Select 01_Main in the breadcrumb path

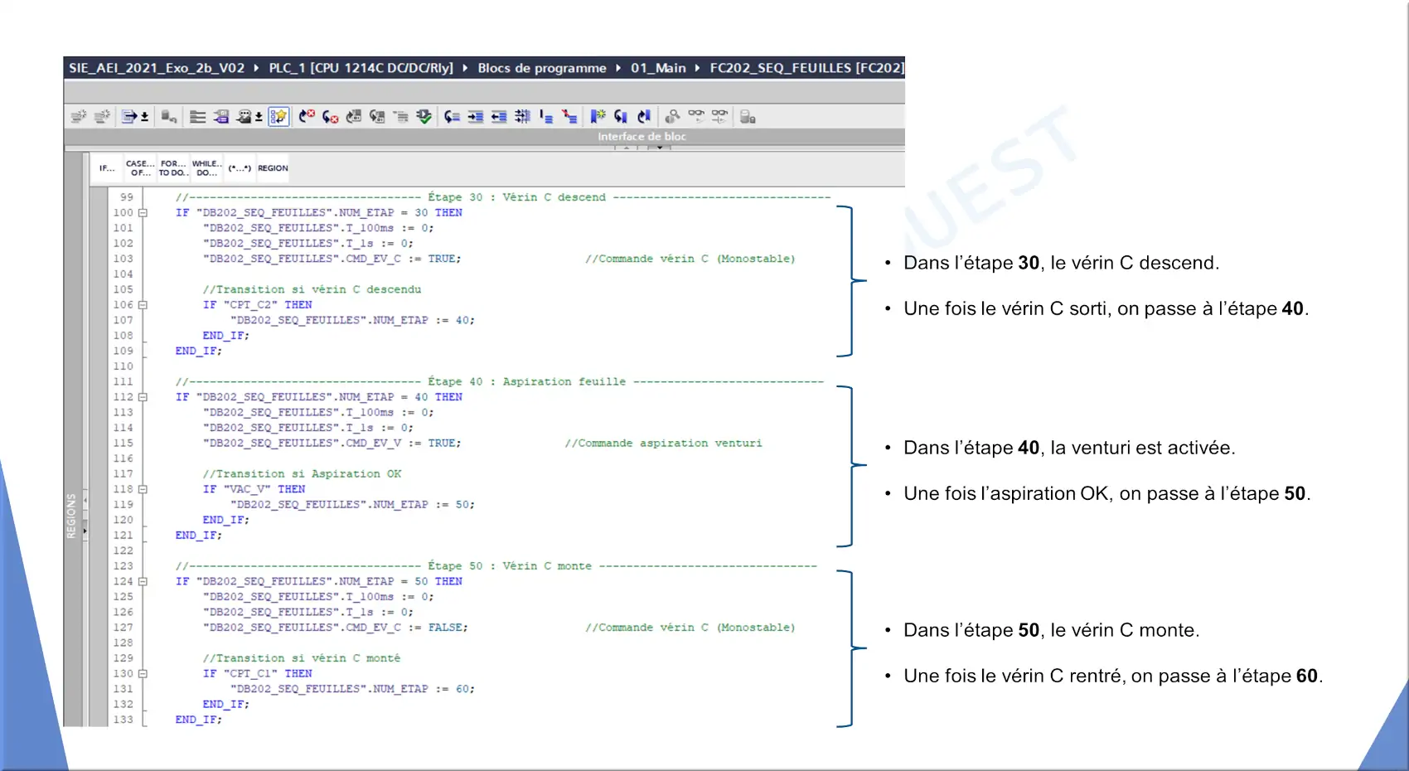pyautogui.click(x=658, y=68)
